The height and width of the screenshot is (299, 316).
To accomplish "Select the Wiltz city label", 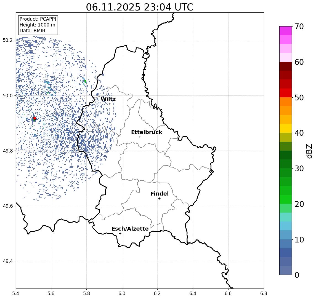I will pyautogui.click(x=108, y=99).
